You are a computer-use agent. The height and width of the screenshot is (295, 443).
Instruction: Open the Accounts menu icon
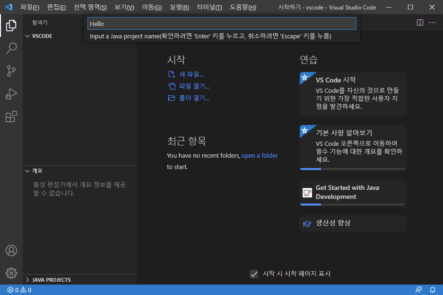click(11, 250)
